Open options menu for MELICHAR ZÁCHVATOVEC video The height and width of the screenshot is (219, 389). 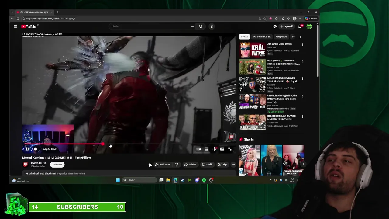pyautogui.click(x=302, y=78)
